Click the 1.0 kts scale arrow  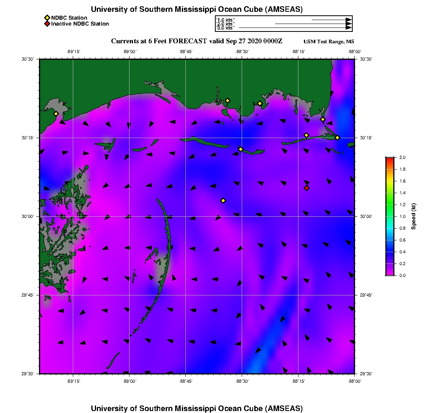click(331, 20)
